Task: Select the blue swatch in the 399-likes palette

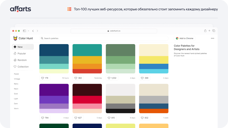Action: 154,67
